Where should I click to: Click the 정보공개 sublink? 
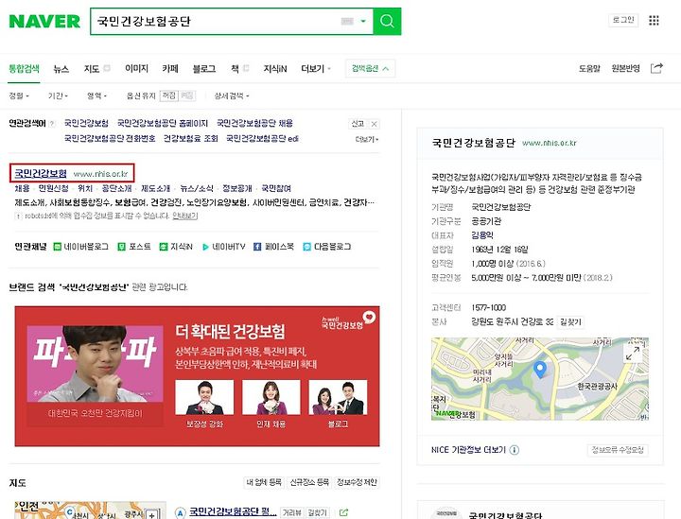[x=237, y=188]
